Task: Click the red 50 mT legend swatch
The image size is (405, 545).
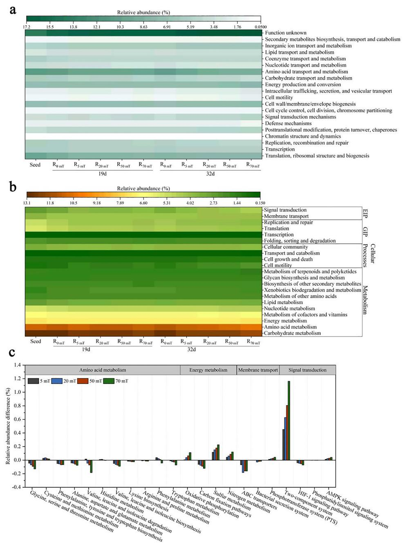Action: coord(83,381)
